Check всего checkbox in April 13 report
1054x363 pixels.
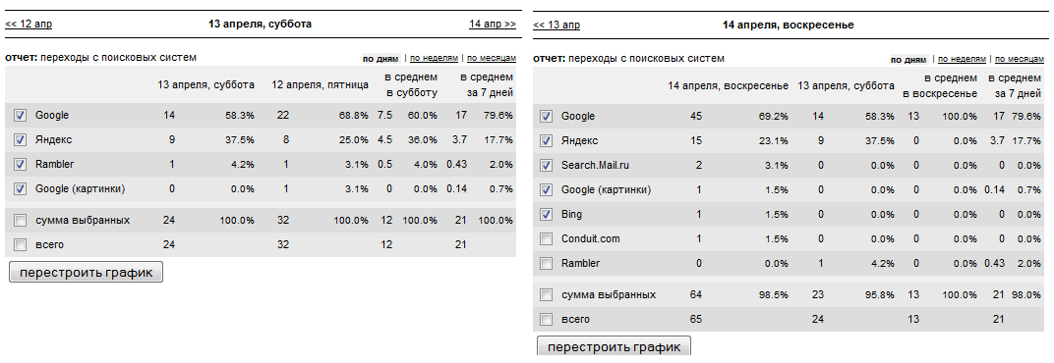coord(21,245)
